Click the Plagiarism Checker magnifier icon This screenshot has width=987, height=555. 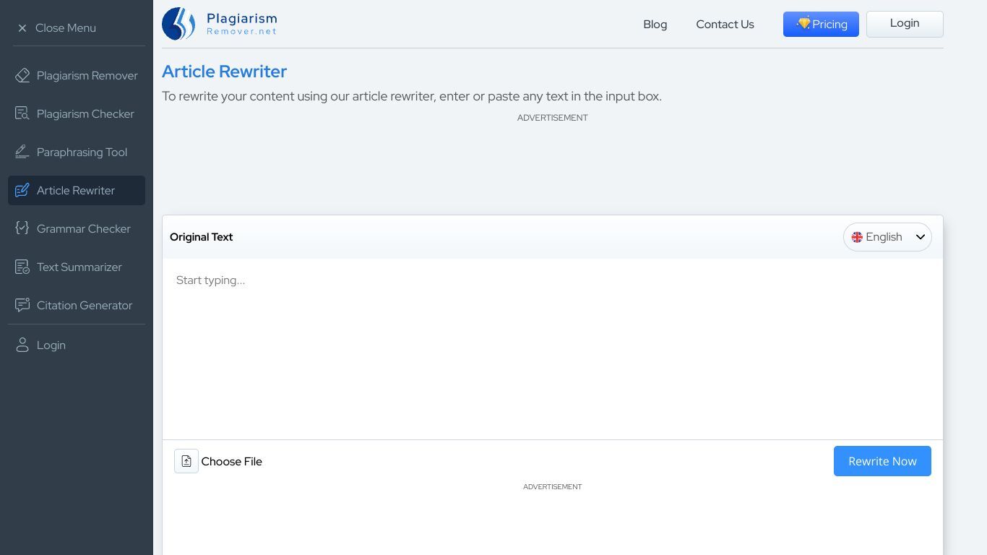22,113
